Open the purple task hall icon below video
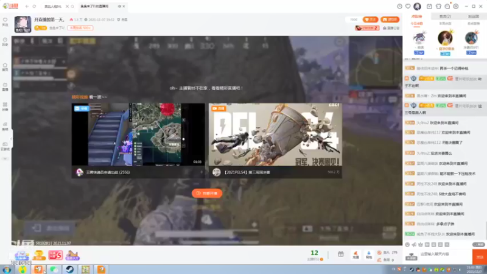 tap(72, 255)
